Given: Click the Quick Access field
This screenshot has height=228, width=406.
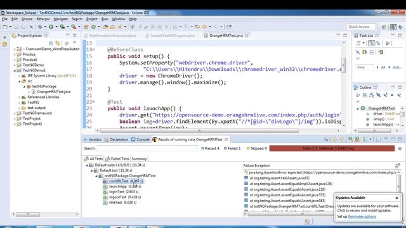Looking at the screenshot, I should [361, 27].
